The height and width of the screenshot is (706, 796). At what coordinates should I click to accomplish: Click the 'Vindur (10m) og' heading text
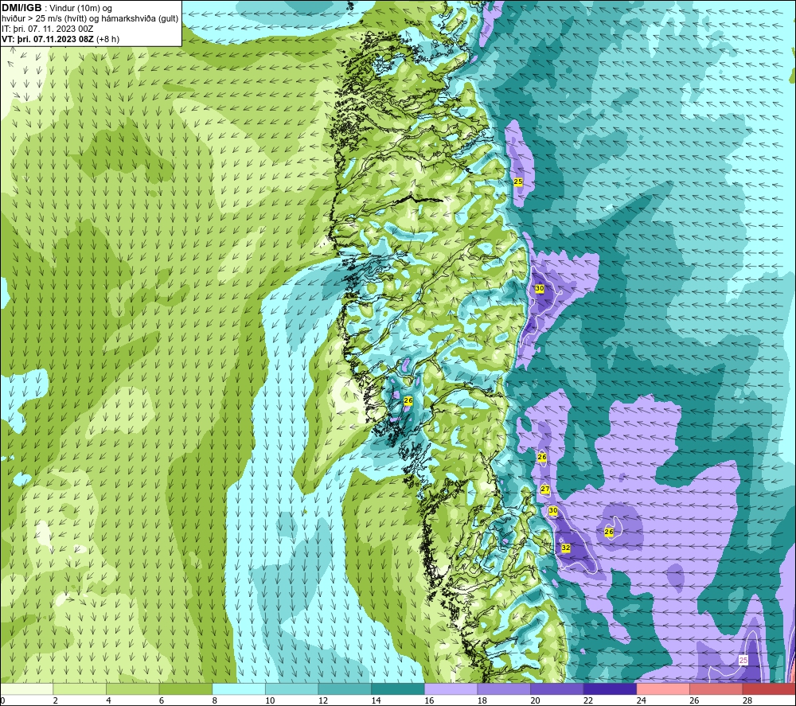[80, 9]
